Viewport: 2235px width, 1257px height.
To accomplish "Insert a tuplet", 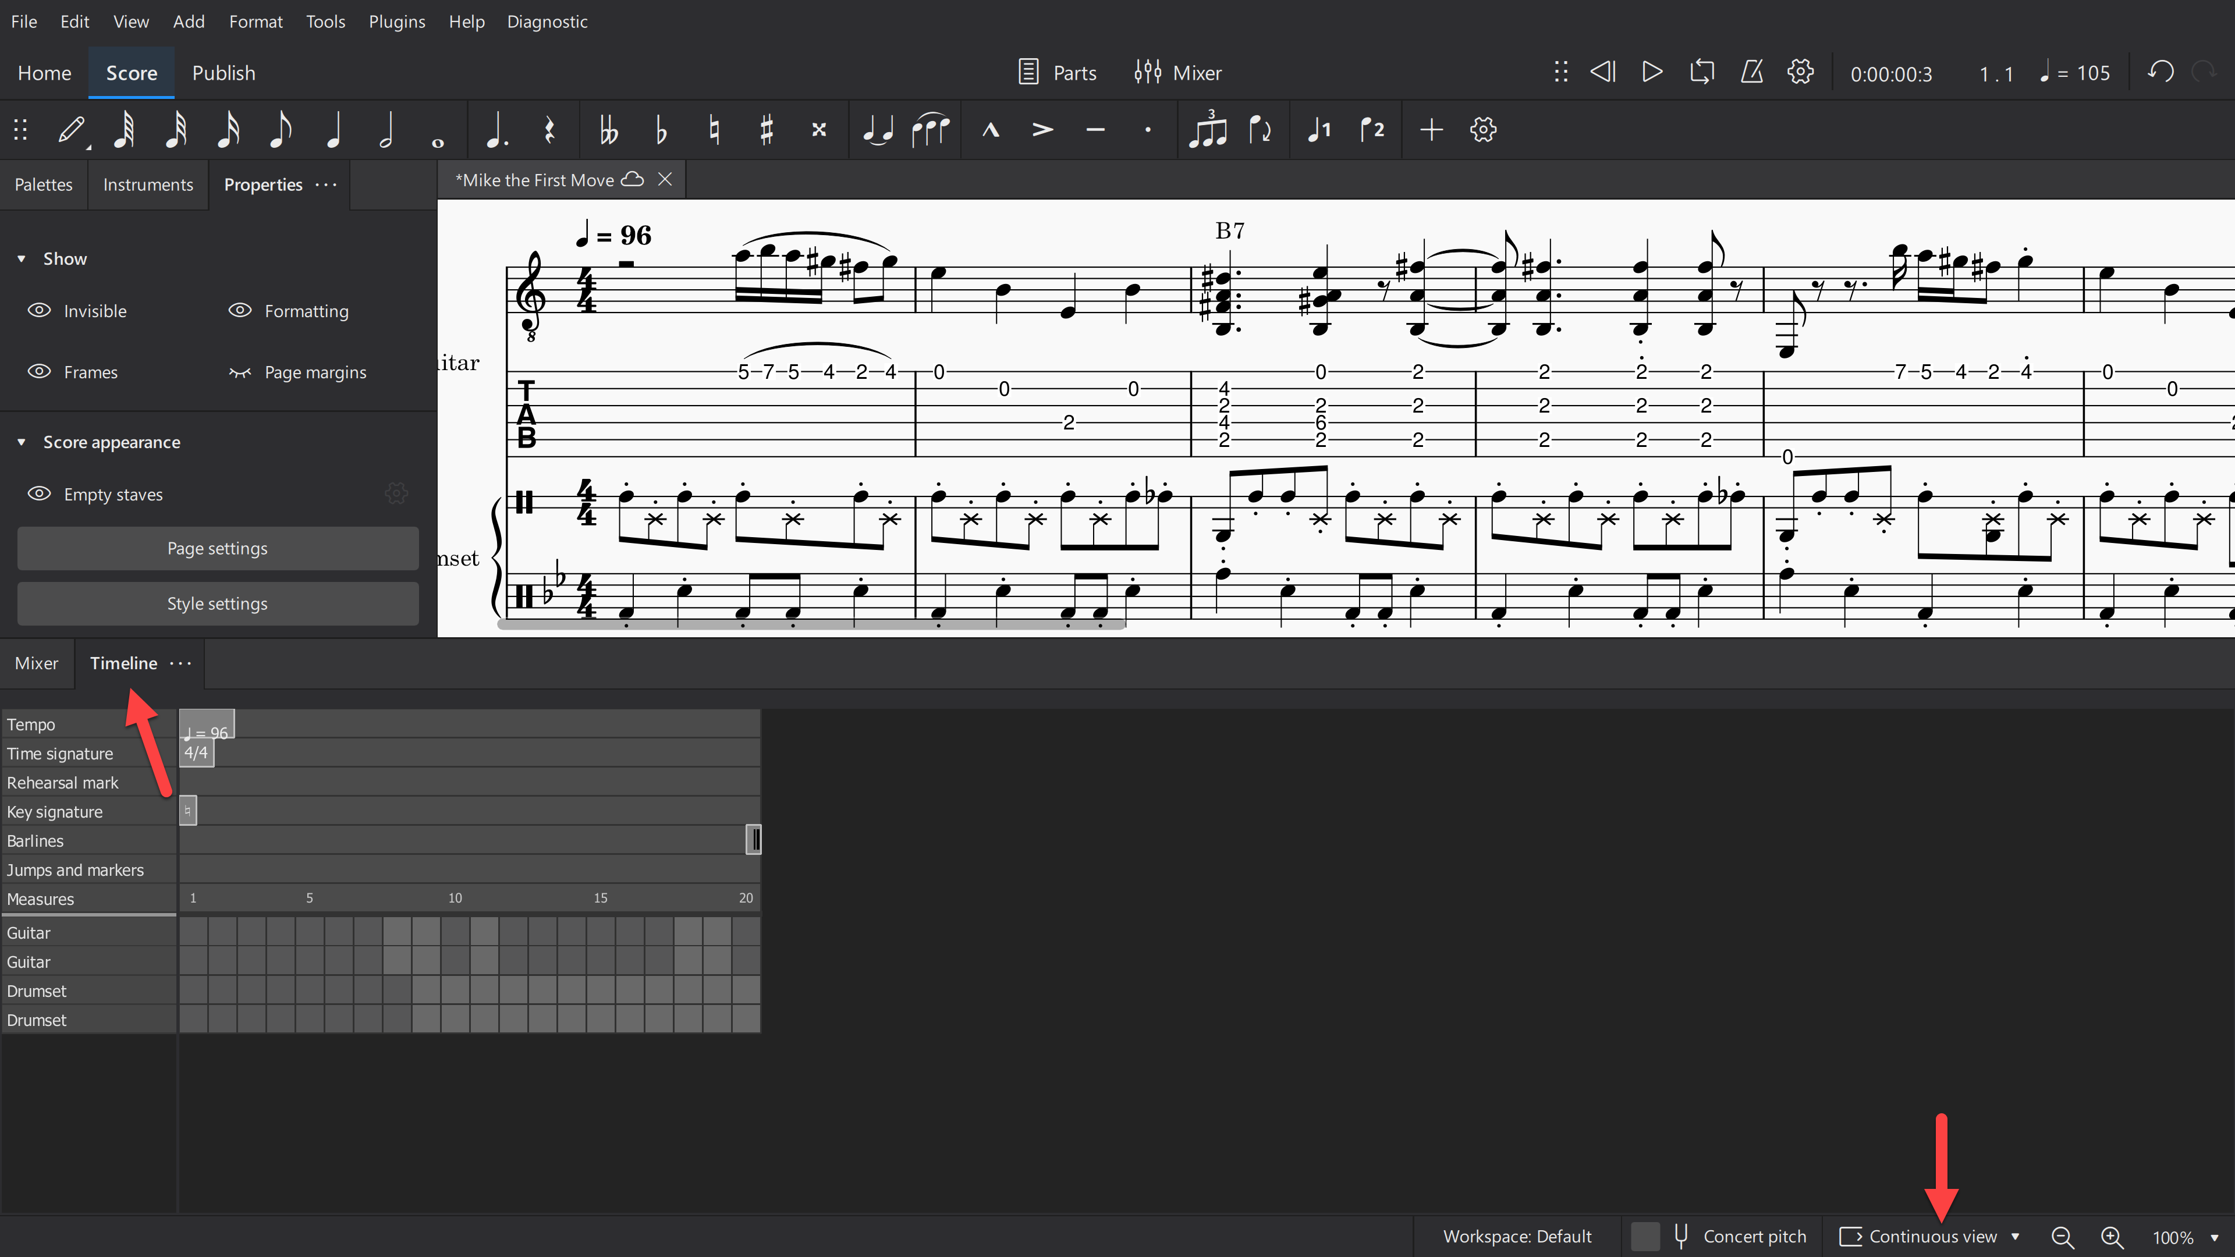I will click(x=1208, y=129).
